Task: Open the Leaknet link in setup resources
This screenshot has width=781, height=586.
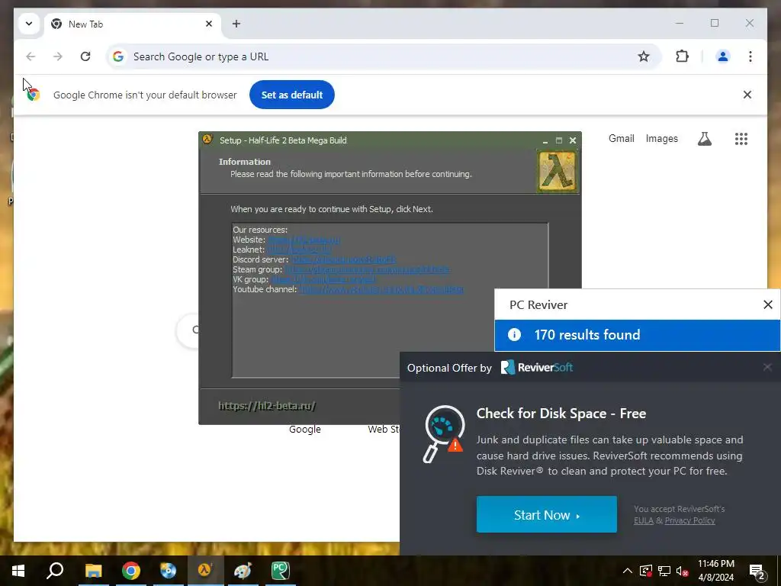Action: pyautogui.click(x=299, y=250)
